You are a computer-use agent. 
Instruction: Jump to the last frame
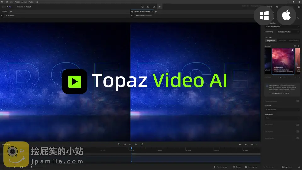142,144
